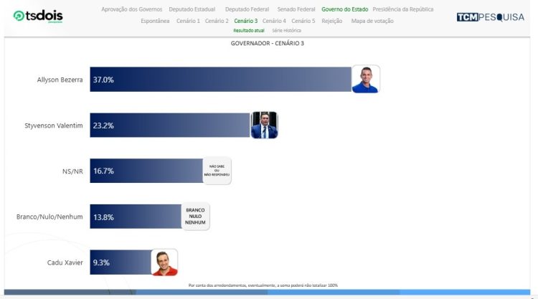Switch to the Espontânea tab

(x=155, y=21)
